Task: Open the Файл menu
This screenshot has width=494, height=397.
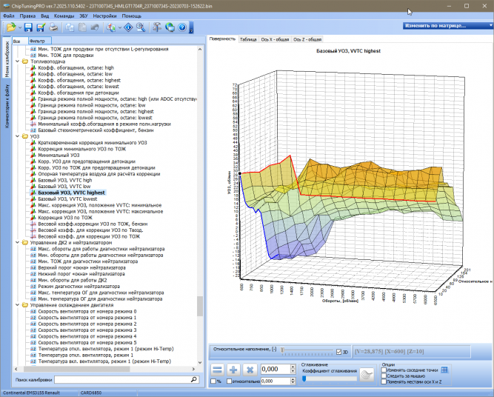Action: (x=8, y=16)
